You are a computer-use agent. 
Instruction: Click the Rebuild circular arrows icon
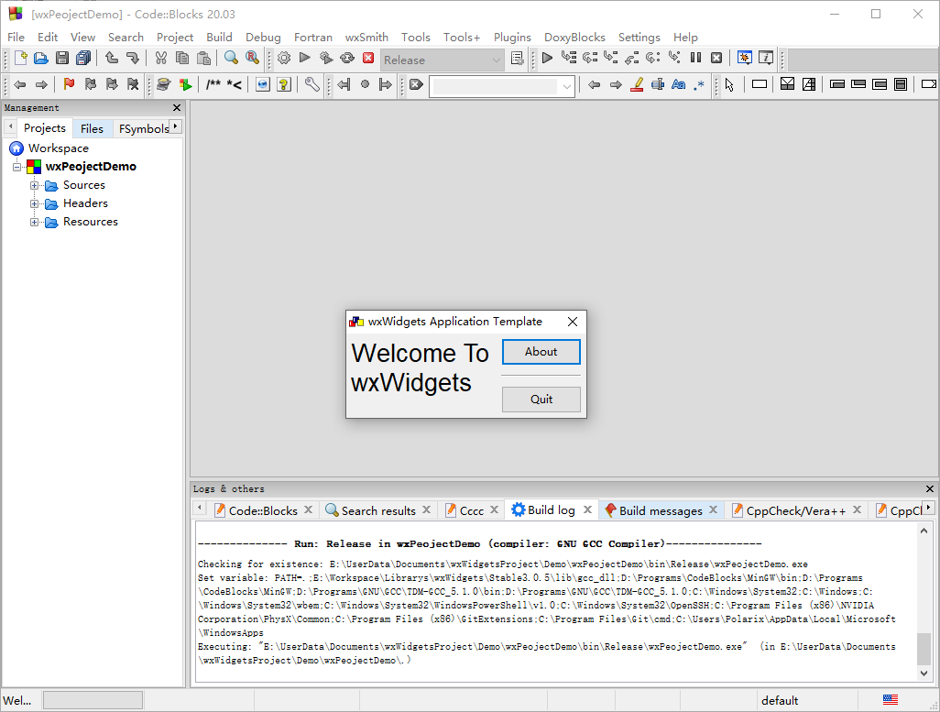347,58
